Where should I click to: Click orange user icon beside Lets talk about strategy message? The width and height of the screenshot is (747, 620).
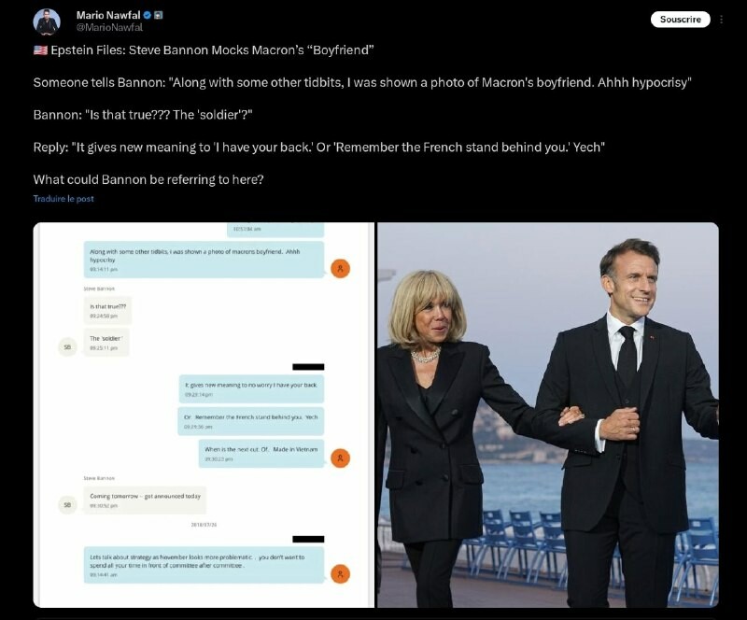pos(340,573)
